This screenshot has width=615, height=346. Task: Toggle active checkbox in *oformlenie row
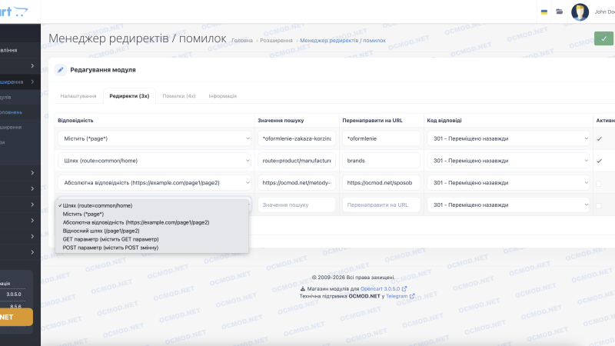click(x=599, y=139)
